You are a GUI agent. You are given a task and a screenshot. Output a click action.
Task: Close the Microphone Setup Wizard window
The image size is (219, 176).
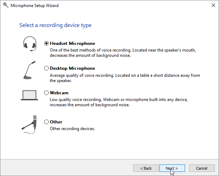[213, 6]
